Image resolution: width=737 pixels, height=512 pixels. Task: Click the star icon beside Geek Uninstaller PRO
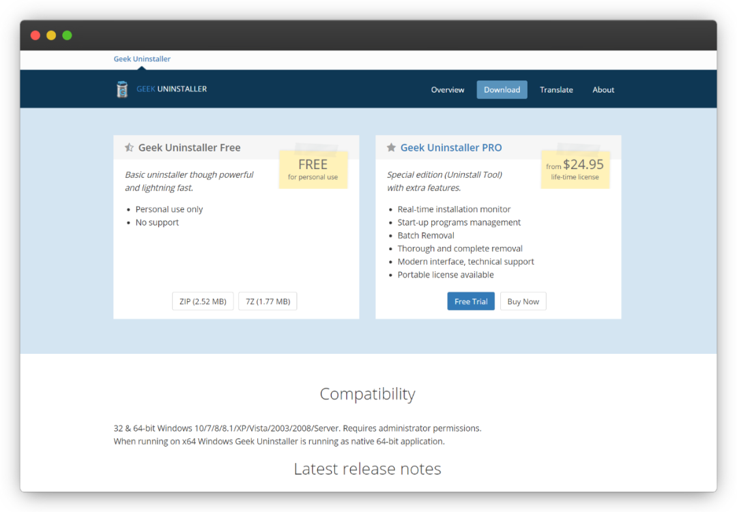coord(391,147)
